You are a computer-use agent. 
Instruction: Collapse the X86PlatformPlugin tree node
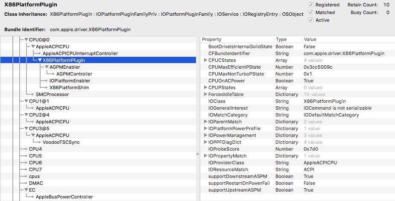point(40,60)
